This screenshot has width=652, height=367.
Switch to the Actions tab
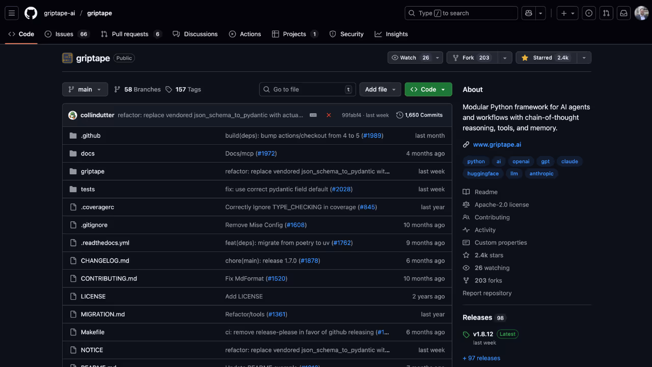click(x=245, y=34)
